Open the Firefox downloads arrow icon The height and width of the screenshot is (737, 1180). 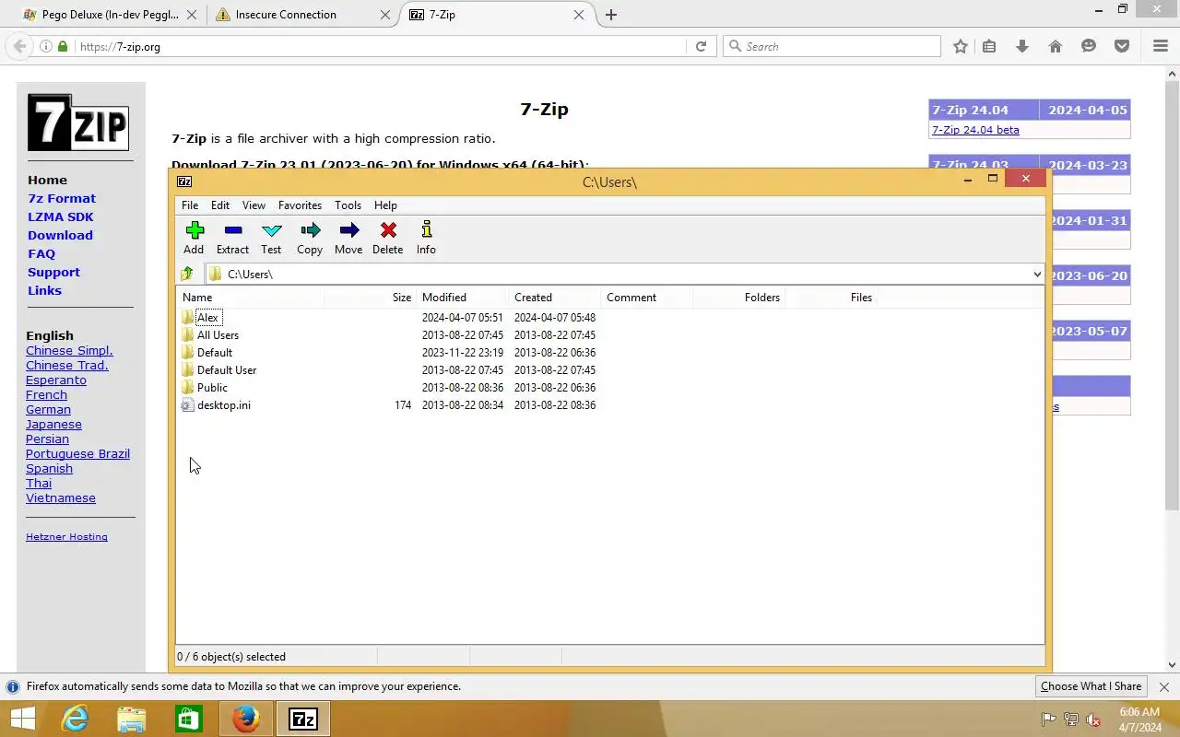click(x=1021, y=46)
